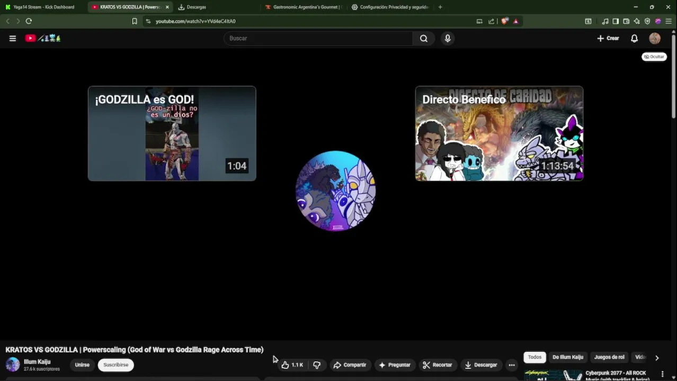Open the YouTube hamburger guide menu
Viewport: 677px width, 381px height.
tap(13, 38)
